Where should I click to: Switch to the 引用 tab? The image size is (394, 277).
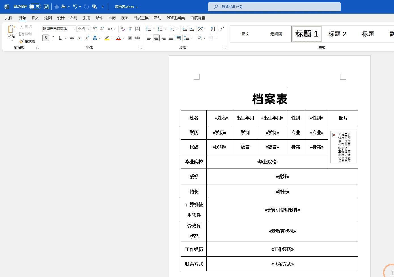pos(86,18)
